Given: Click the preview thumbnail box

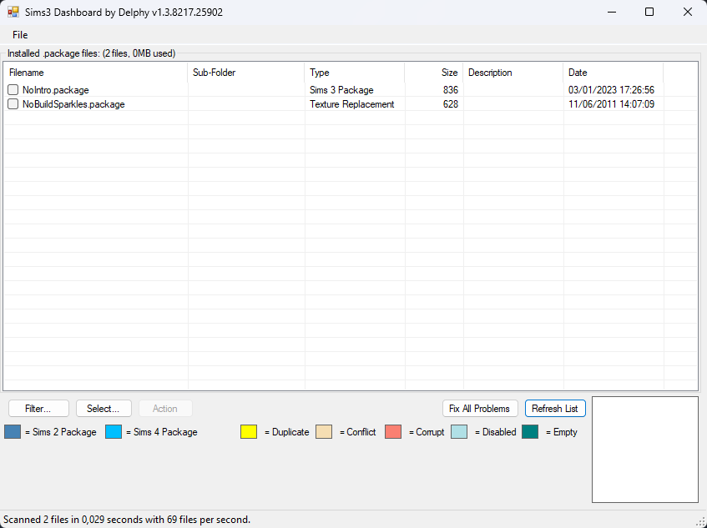Looking at the screenshot, I should [644, 449].
